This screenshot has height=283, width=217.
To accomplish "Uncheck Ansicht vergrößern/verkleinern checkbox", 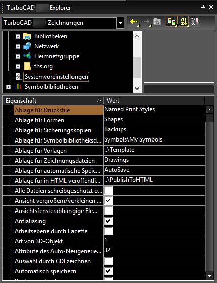I will pyautogui.click(x=109, y=201).
